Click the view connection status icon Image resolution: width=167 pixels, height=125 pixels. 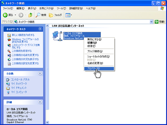click(9, 59)
